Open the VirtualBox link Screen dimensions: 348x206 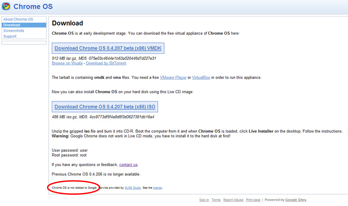coord(201,78)
